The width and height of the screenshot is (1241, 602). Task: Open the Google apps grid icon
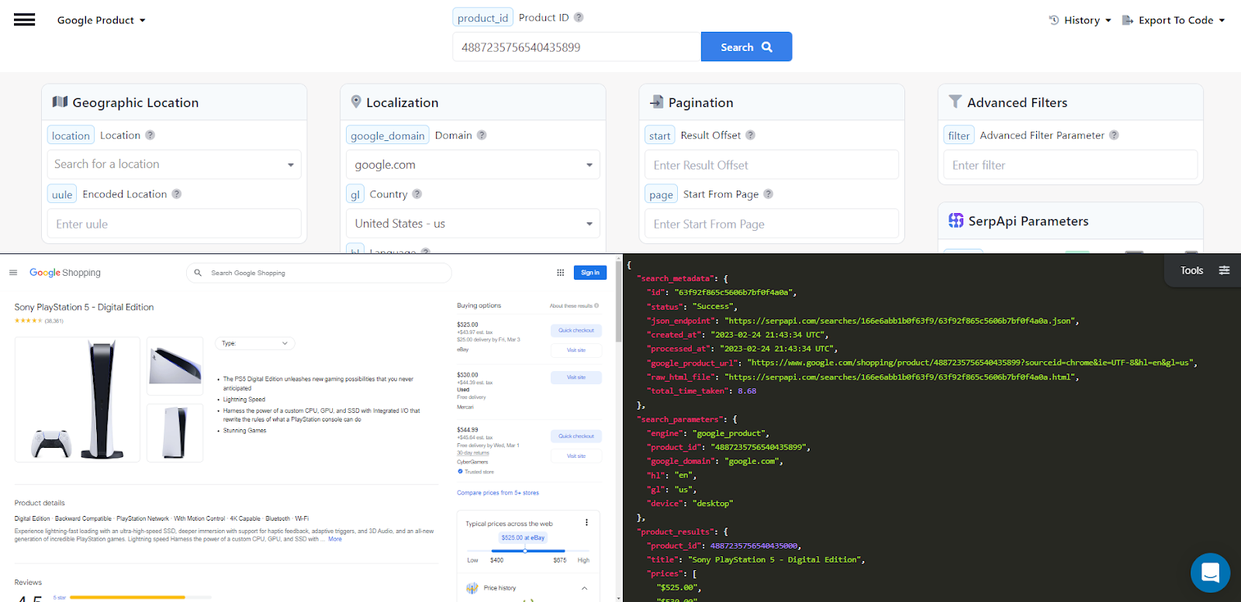pyautogui.click(x=560, y=273)
